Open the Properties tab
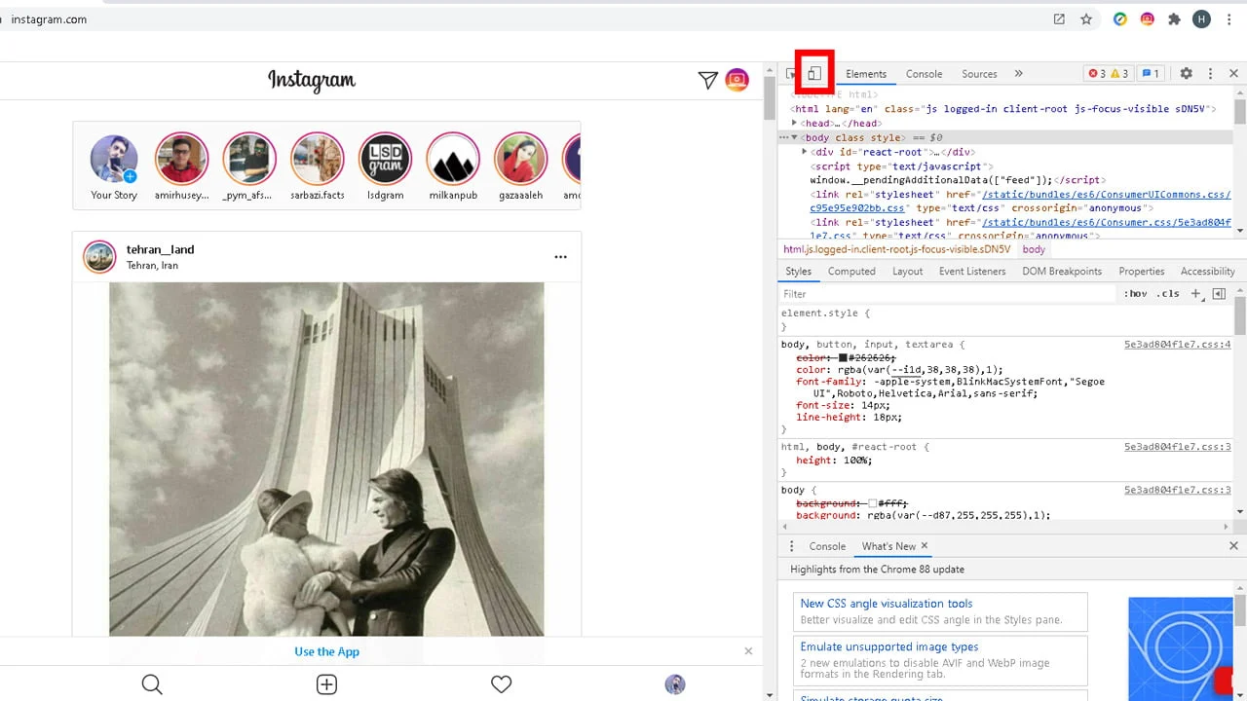Image resolution: width=1247 pixels, height=701 pixels. click(1142, 272)
